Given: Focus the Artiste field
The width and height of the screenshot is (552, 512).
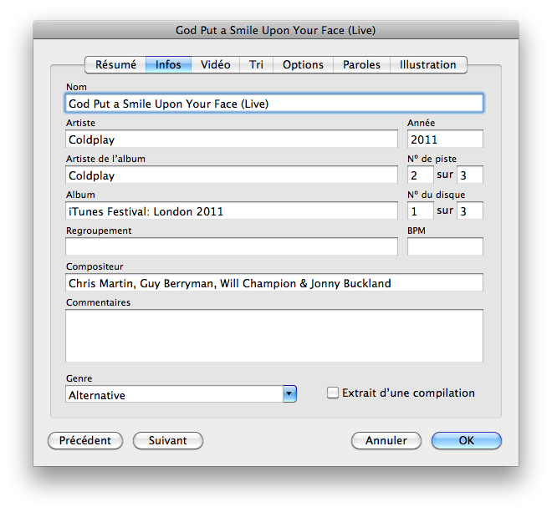Looking at the screenshot, I should [231, 139].
